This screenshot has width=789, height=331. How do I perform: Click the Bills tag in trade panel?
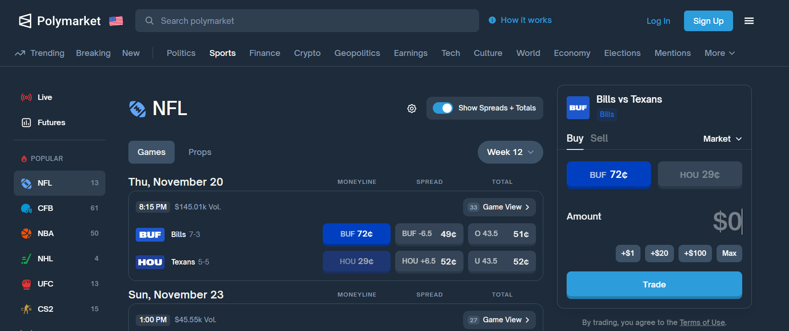607,115
